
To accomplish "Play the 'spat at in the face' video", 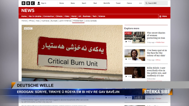I will click(126, 59).
